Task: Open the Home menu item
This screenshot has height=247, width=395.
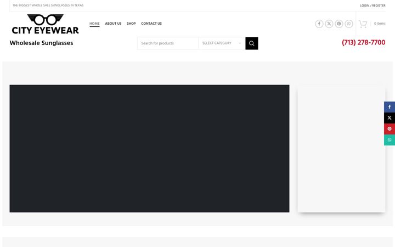Action: point(94,24)
